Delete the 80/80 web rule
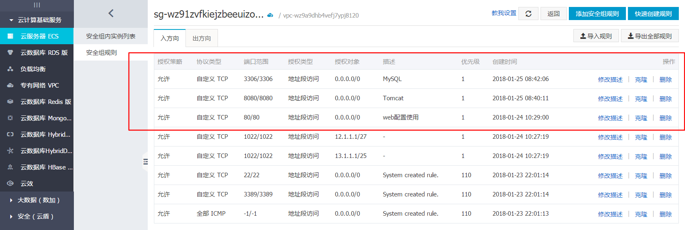The width and height of the screenshot is (685, 230). [666, 118]
